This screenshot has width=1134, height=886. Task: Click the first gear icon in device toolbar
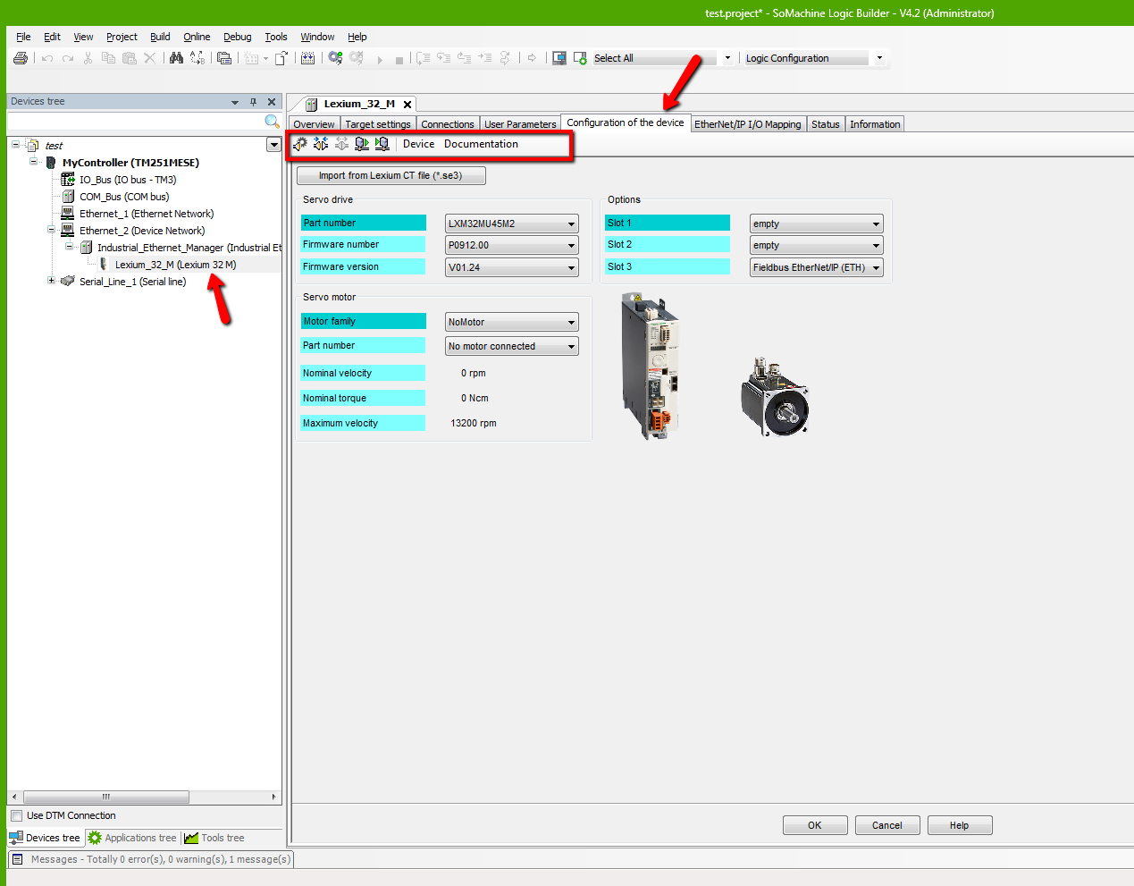click(x=300, y=143)
